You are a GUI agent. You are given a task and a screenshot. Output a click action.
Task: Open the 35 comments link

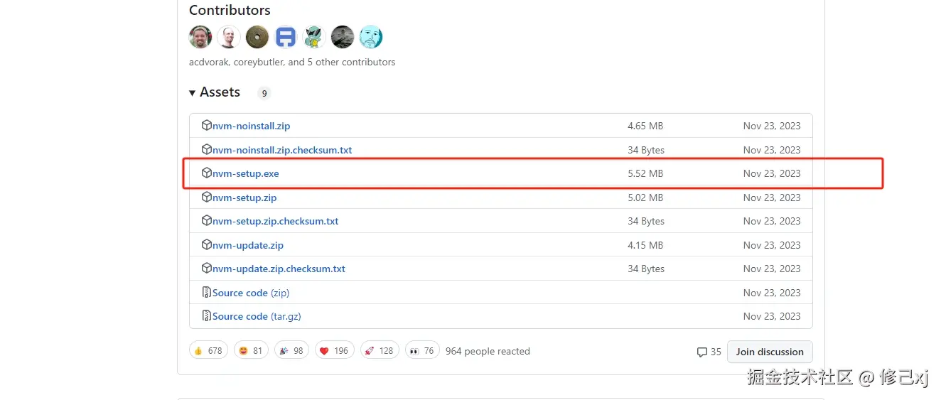pos(709,352)
